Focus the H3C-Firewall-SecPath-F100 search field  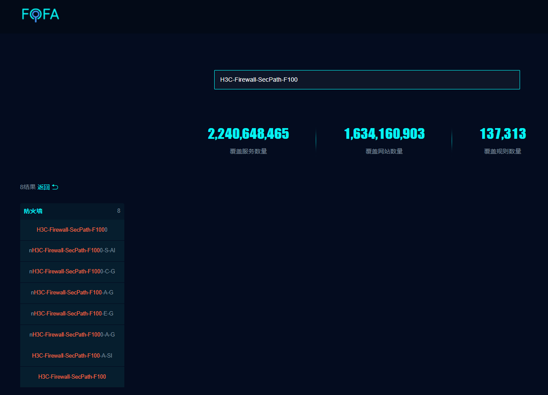(x=367, y=80)
